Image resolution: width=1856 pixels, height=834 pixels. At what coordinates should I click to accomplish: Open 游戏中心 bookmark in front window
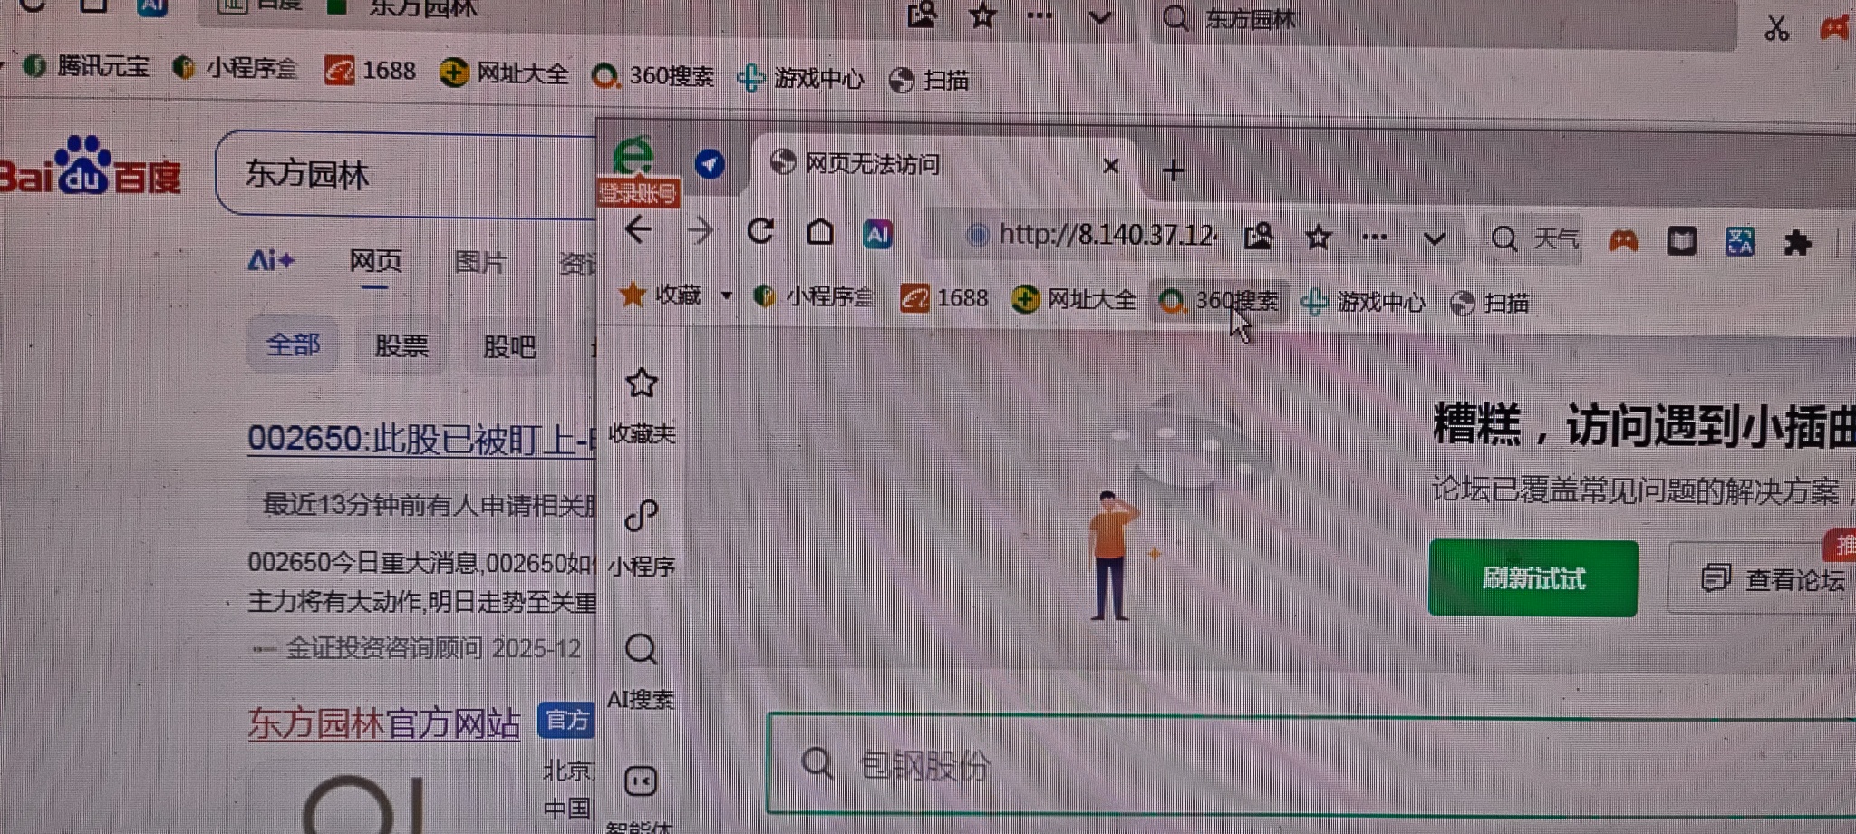pyautogui.click(x=1363, y=302)
